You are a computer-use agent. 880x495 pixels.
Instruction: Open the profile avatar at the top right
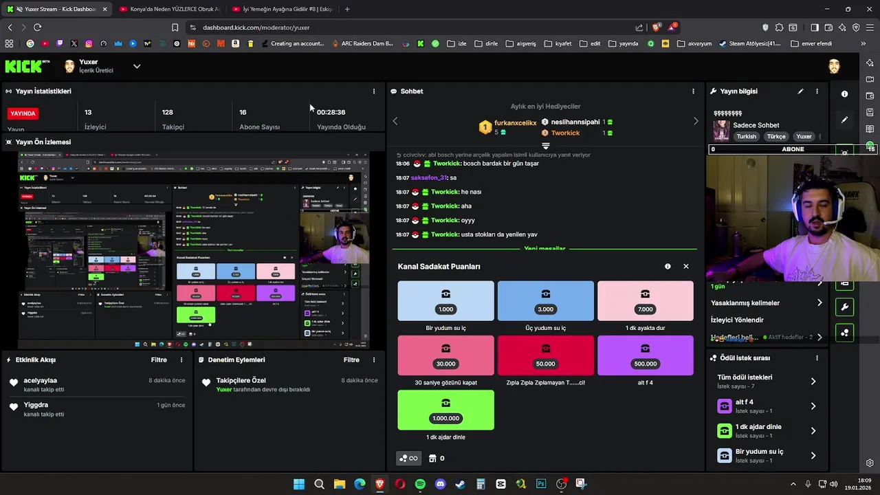(x=834, y=66)
